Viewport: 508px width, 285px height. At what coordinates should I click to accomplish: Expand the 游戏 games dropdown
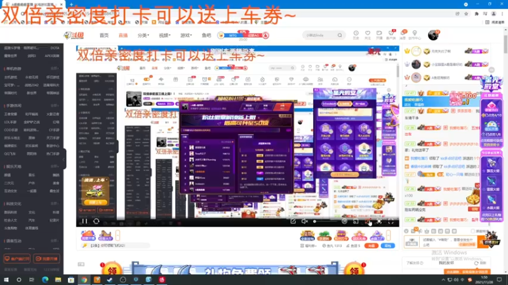click(186, 35)
